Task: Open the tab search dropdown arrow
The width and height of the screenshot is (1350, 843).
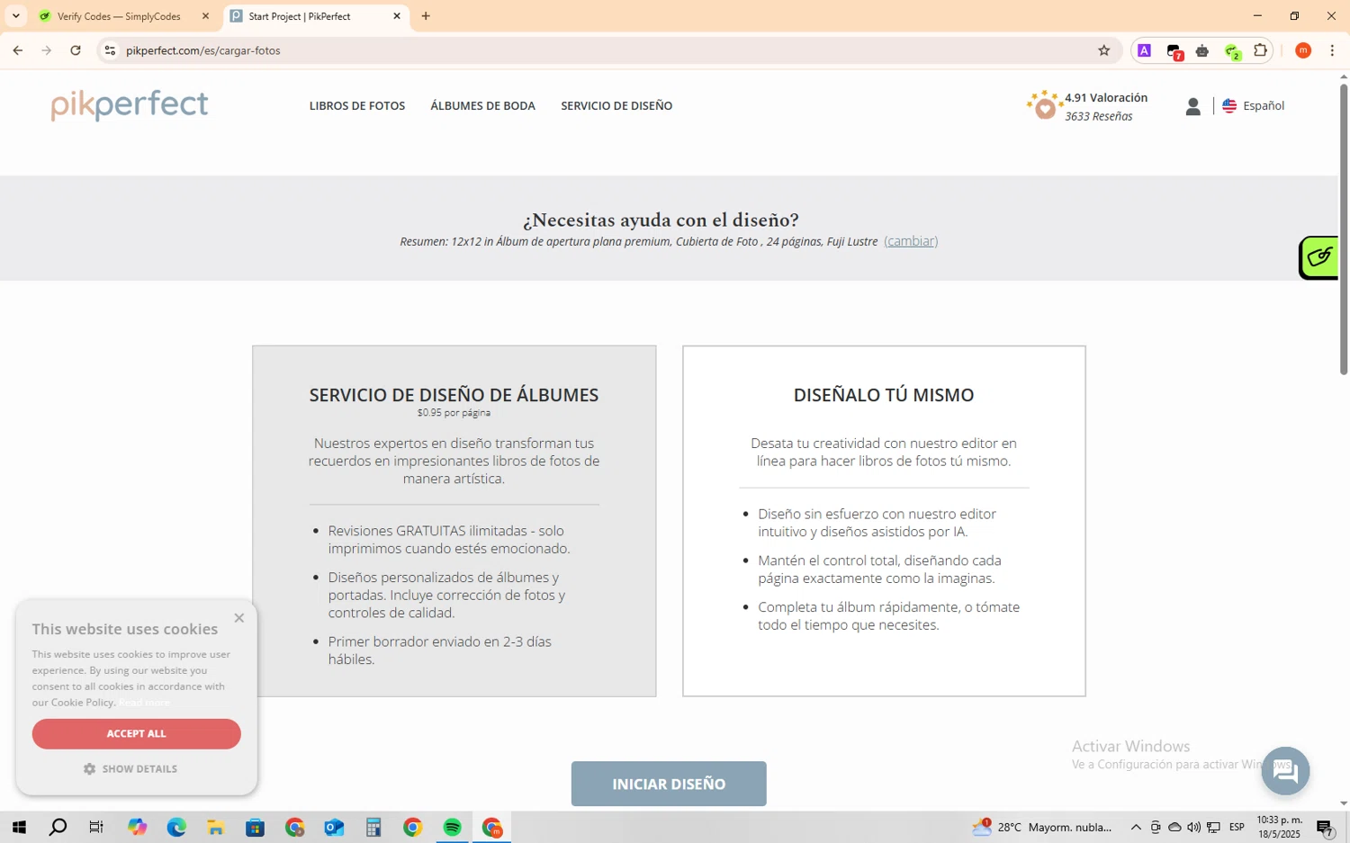Action: tap(15, 16)
